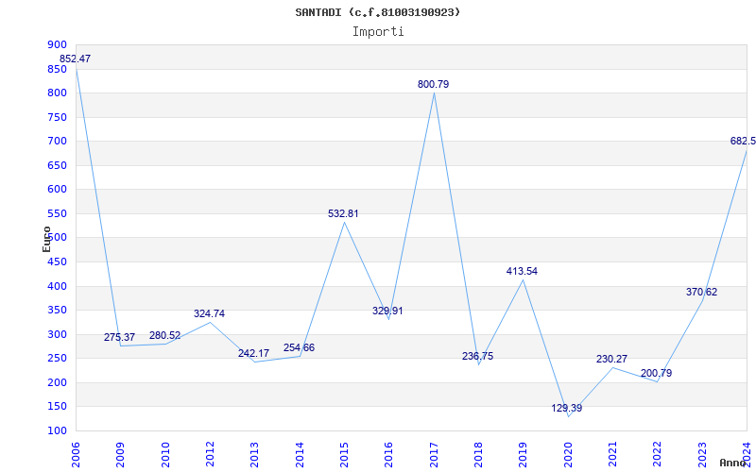This screenshot has width=756, height=472.
Task: Click the 400 y-axis tick label
Action: [x=57, y=286]
